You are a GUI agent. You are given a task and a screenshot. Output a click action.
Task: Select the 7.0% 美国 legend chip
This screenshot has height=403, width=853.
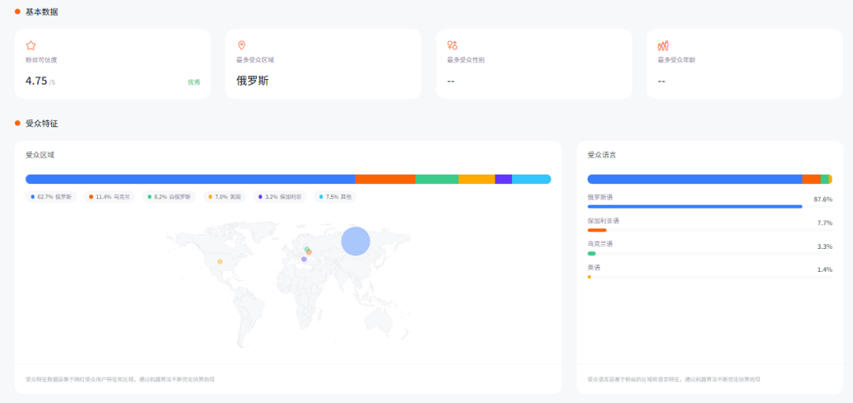[224, 197]
